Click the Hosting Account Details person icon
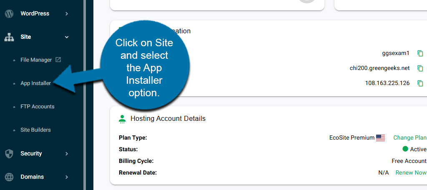Viewport: 427px width, 190px height. (122, 119)
